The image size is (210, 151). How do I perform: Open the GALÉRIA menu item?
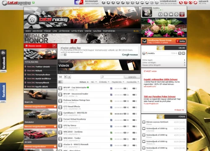[97, 31]
